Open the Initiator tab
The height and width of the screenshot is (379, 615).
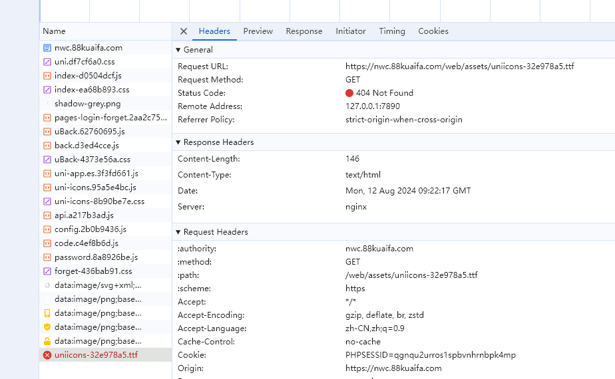(x=350, y=31)
